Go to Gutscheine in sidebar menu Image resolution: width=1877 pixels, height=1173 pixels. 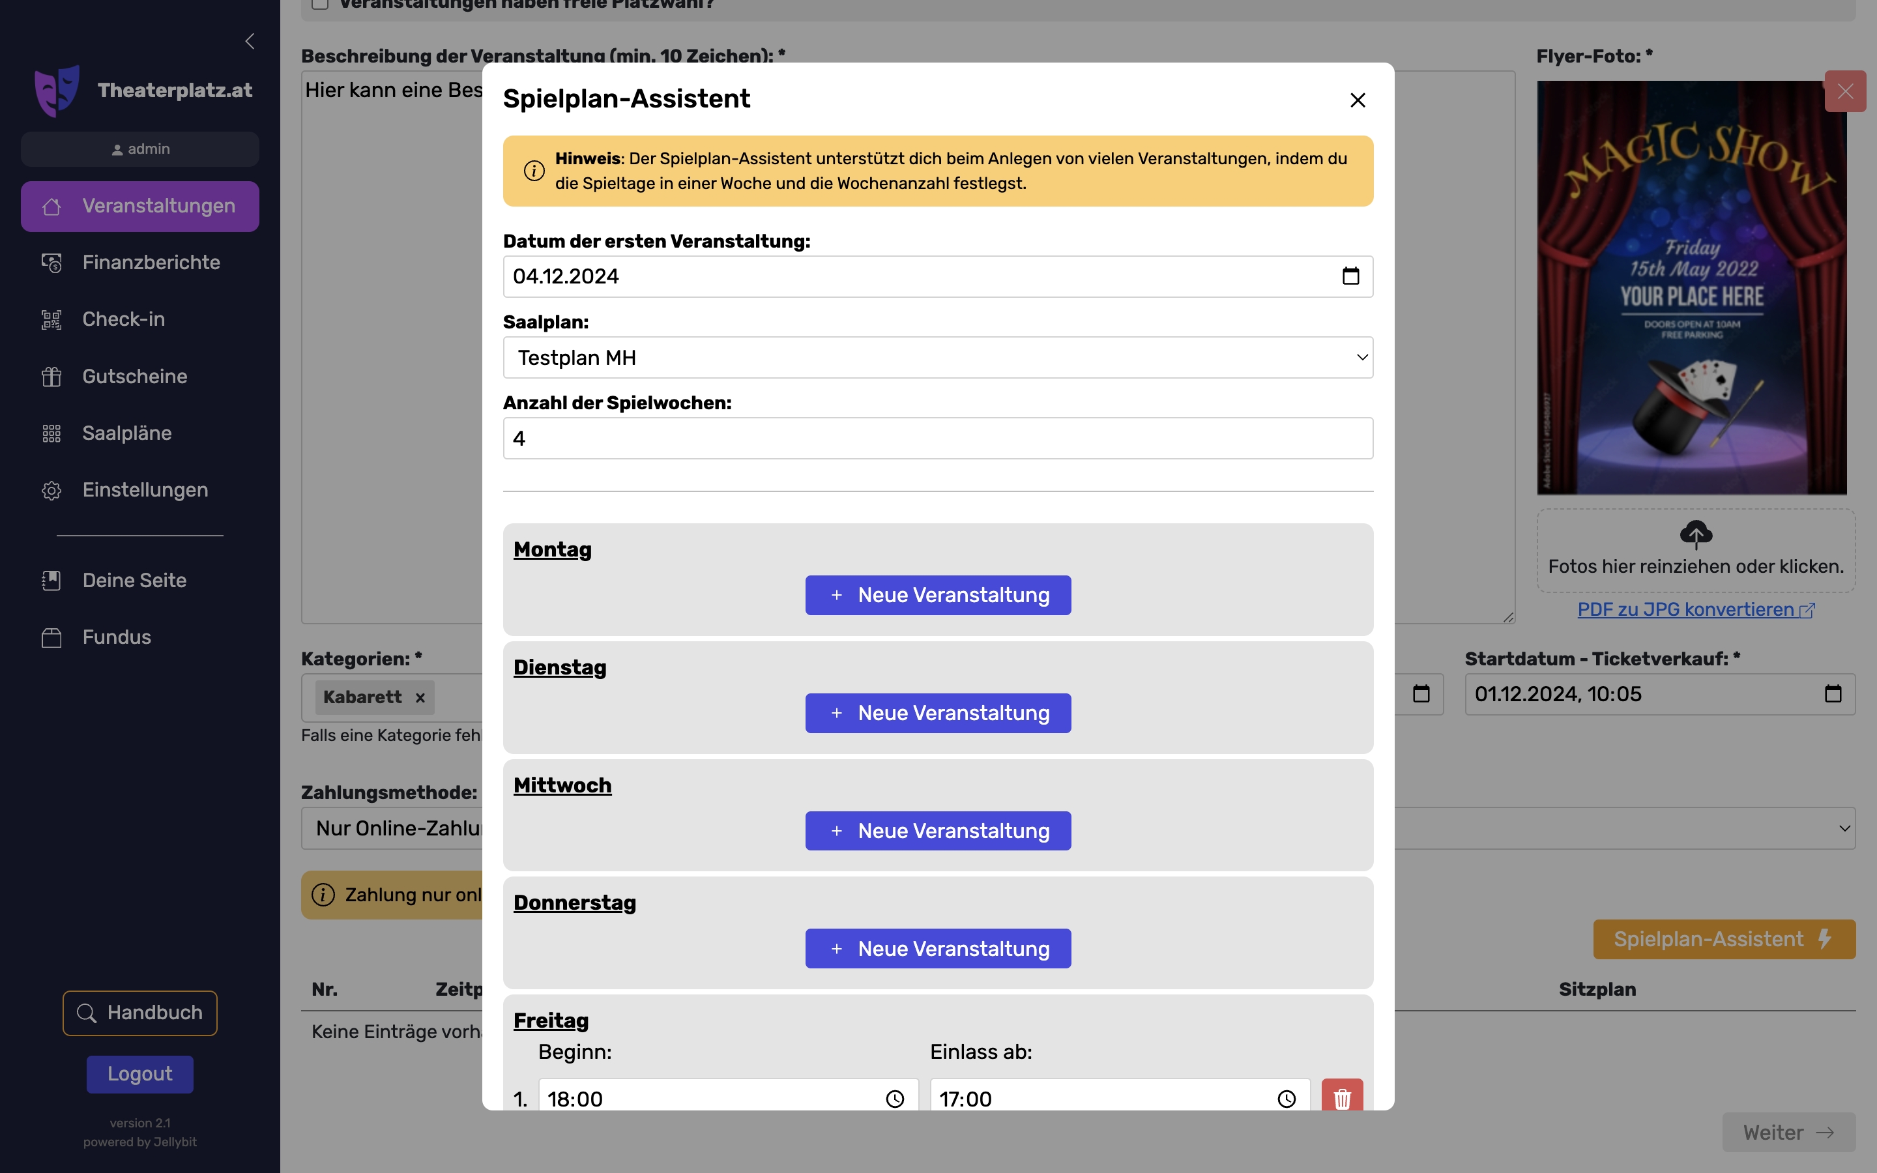135,376
